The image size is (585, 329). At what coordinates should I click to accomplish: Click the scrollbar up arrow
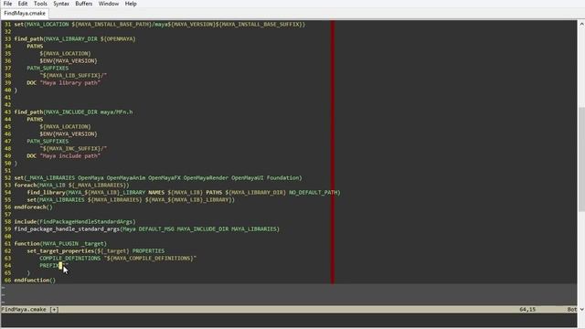pos(581,25)
